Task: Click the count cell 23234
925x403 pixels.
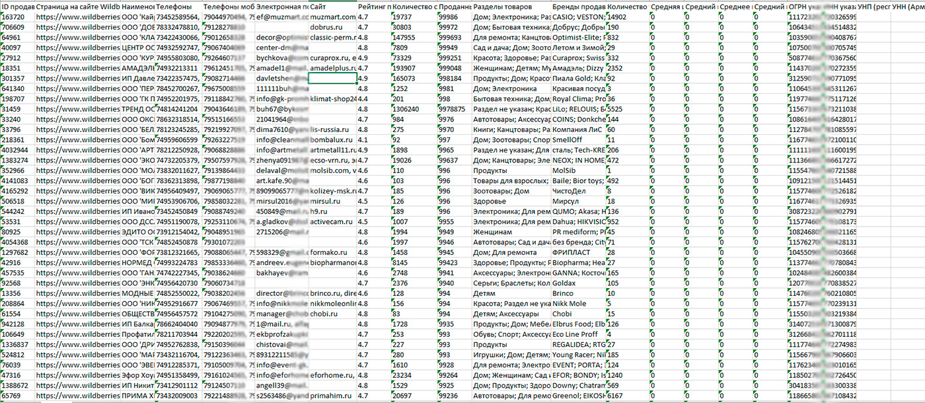Action: 414,375
